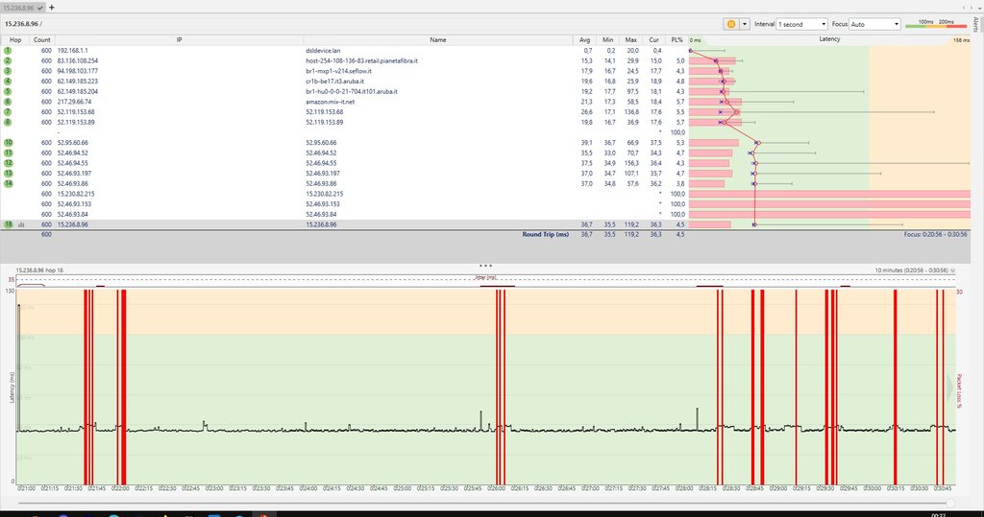Click the timeline scrollbar thumb at bottom

pos(950,502)
